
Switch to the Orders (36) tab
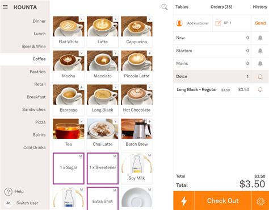tap(221, 7)
